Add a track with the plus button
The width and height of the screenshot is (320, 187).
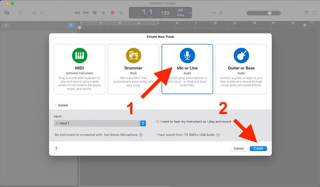(6, 25)
